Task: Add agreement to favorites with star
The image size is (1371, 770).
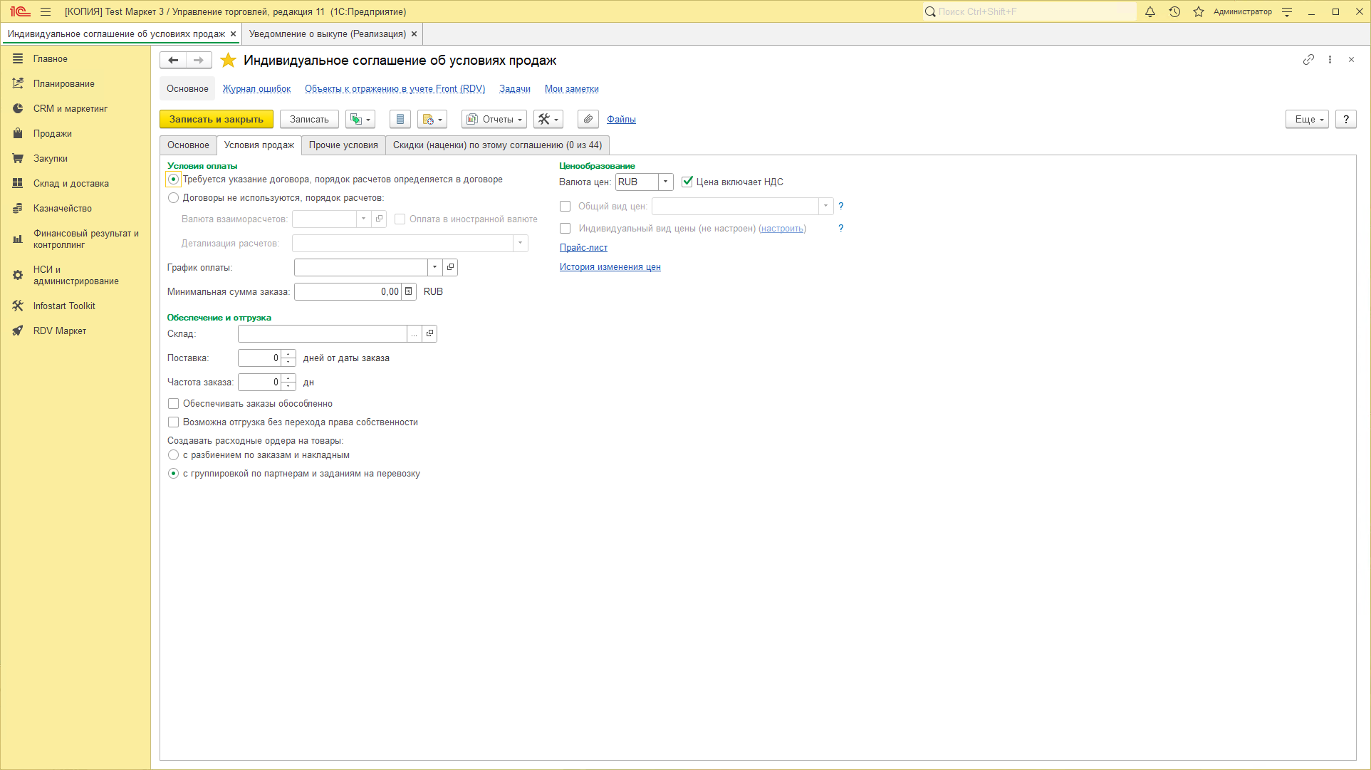Action: (228, 61)
